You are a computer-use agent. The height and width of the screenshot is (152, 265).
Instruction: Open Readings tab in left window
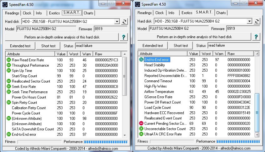click(x=12, y=13)
